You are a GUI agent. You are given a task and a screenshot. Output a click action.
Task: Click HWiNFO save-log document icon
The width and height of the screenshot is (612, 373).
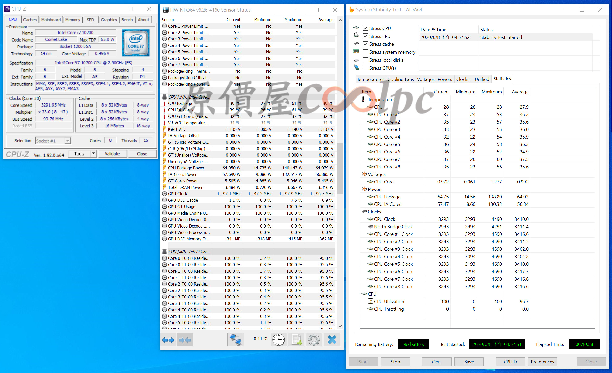pos(296,340)
